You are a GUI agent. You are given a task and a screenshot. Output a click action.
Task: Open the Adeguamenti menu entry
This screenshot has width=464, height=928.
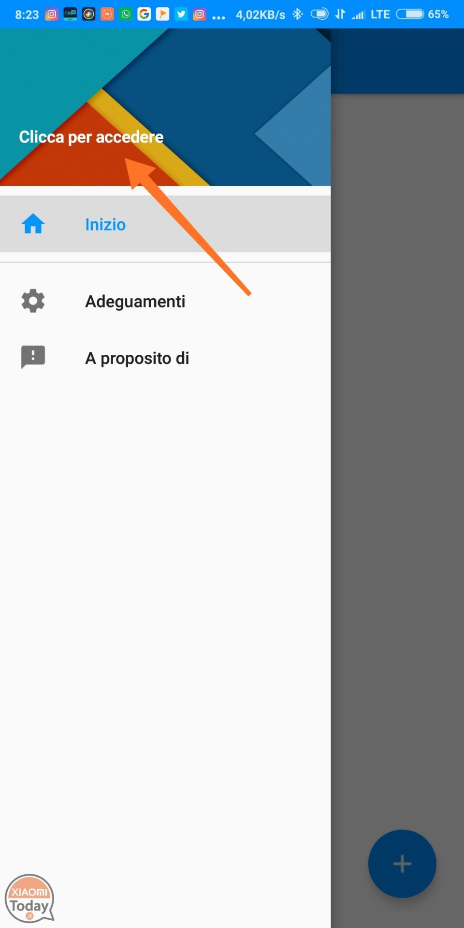[x=165, y=301]
